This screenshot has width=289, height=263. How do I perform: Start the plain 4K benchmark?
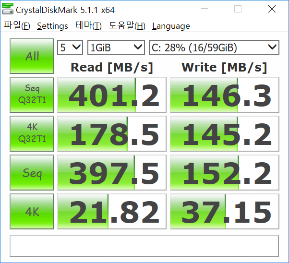pyautogui.click(x=32, y=211)
